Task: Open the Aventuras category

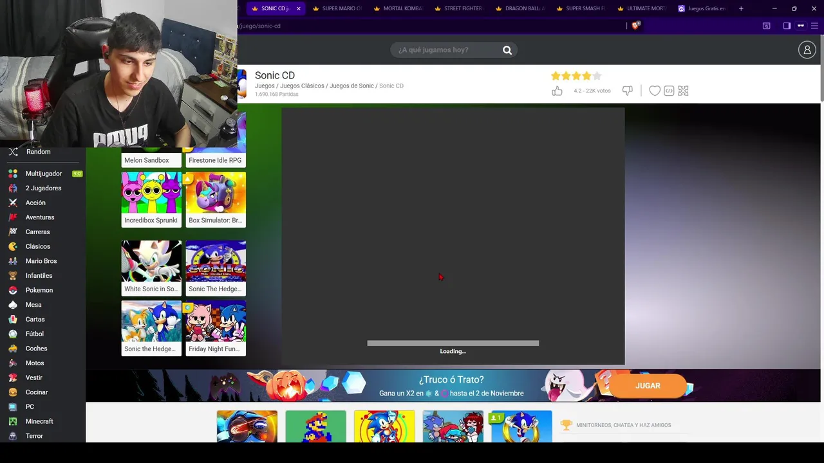Action: 40,217
